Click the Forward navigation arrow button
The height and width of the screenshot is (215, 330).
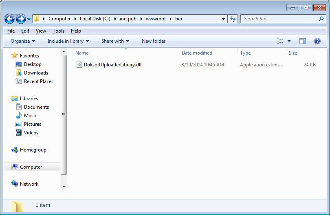(x=21, y=19)
